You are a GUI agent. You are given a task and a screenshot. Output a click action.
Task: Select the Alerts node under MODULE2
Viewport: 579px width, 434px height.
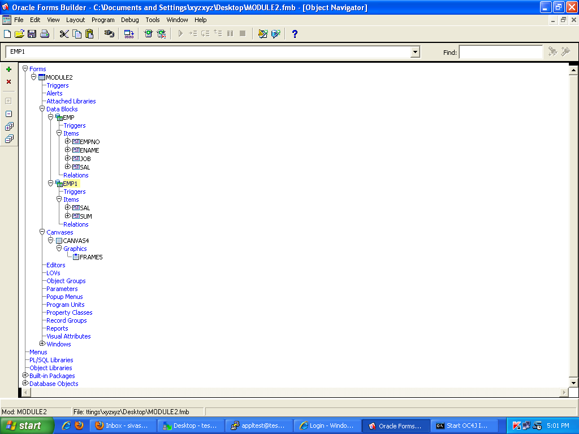54,93
